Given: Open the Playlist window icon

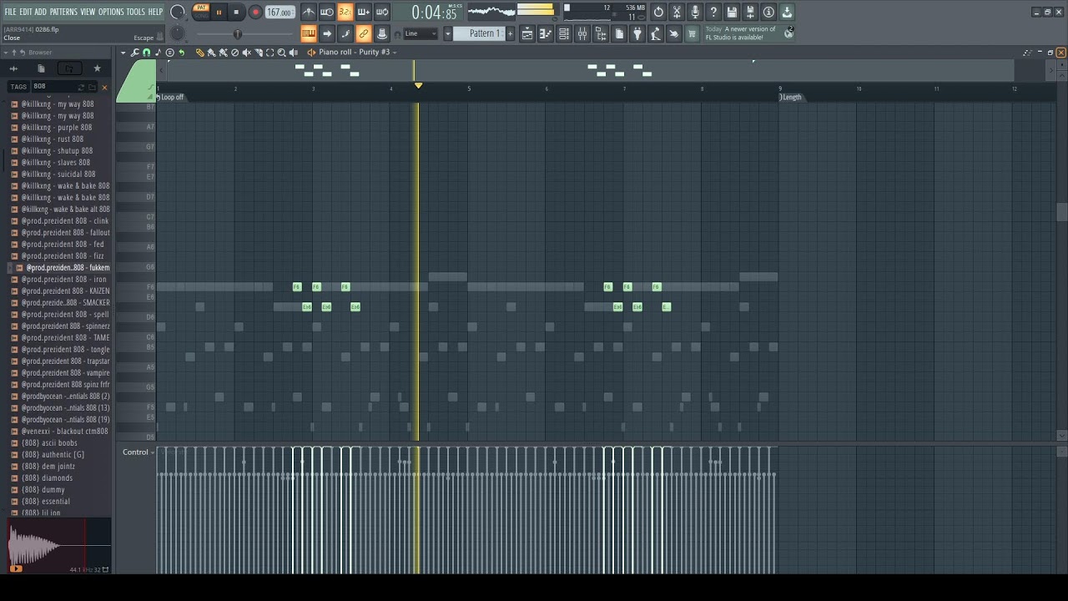Looking at the screenshot, I should (x=527, y=33).
